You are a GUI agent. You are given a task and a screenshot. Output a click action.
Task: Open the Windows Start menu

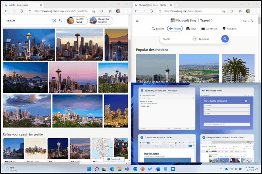(x=89, y=169)
